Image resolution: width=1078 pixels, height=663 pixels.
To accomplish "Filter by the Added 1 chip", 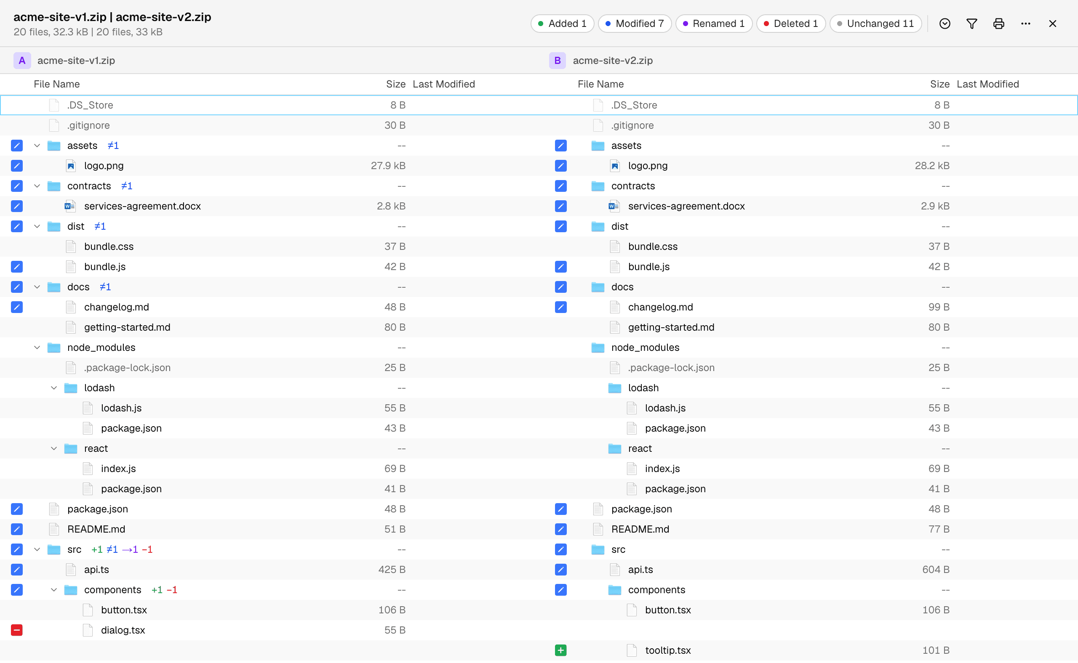I will point(562,24).
